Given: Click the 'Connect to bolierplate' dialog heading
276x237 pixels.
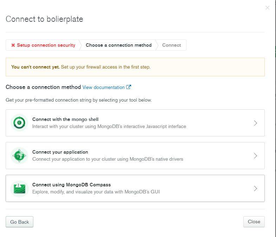Looking at the screenshot, I should (x=44, y=19).
